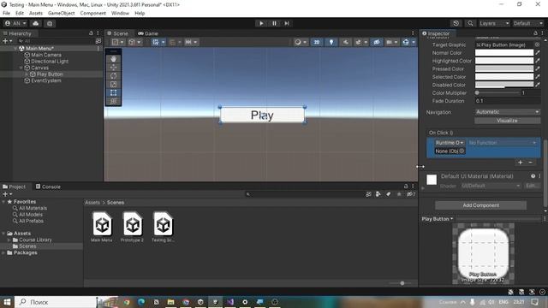Toggle hidden objects visibility in Scene toolbar
548x308 pixels.
pos(377,42)
